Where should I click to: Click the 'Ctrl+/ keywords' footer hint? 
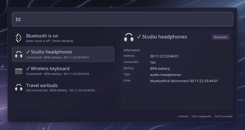201,117
